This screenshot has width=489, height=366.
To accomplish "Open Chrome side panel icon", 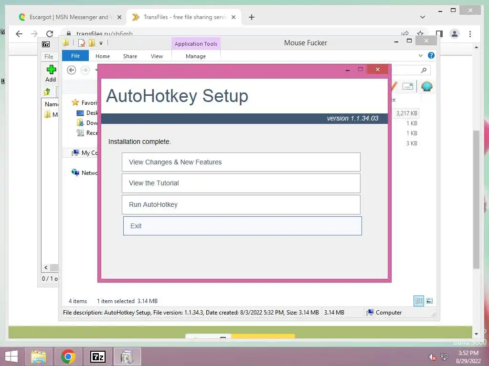I will pos(439,34).
